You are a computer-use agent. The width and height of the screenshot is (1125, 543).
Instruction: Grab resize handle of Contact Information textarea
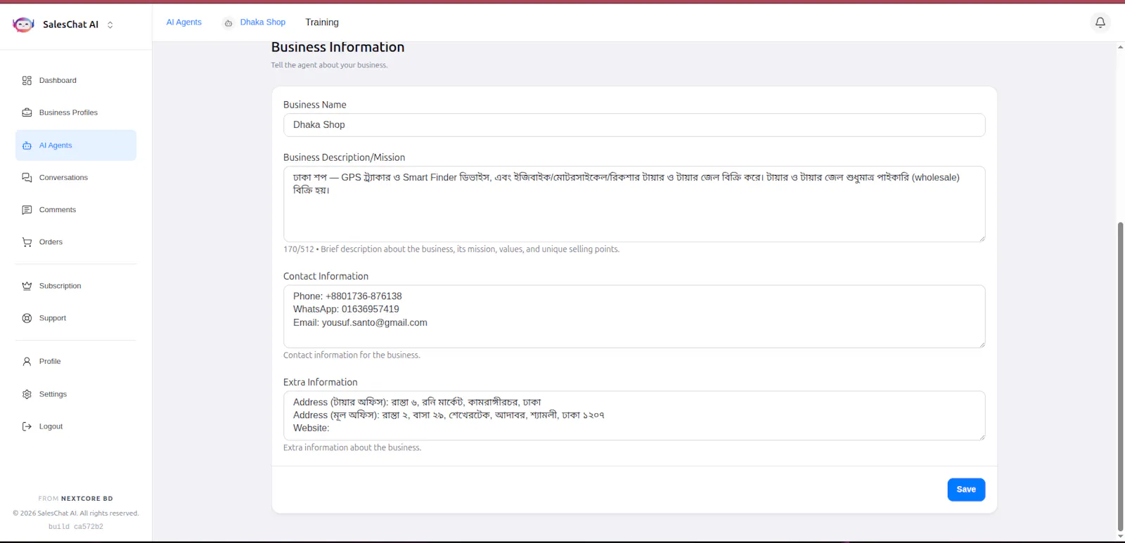point(982,344)
